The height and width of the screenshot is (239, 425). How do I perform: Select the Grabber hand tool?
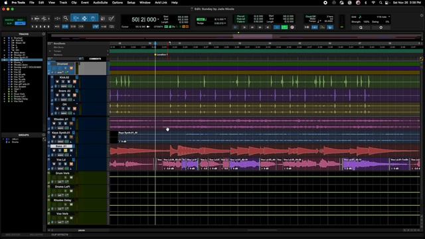click(93, 19)
